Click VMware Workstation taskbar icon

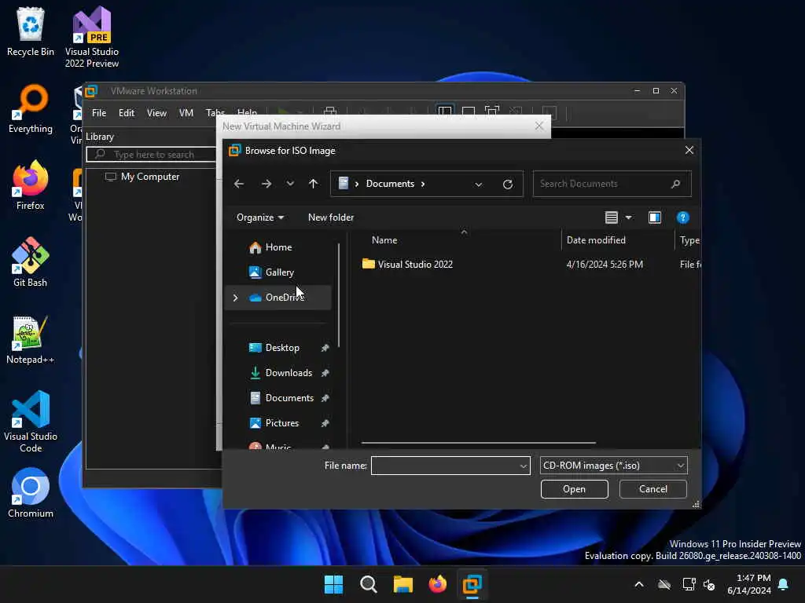click(472, 584)
